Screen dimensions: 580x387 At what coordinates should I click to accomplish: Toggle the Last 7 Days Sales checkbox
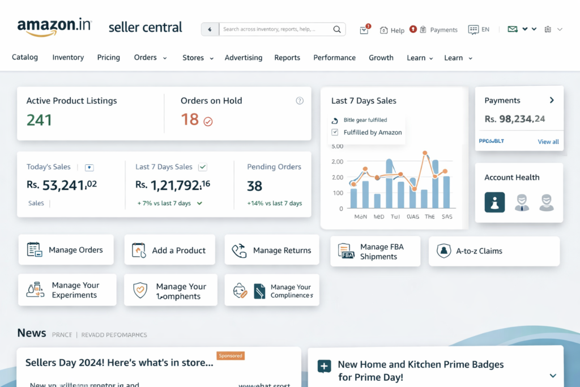coord(203,167)
